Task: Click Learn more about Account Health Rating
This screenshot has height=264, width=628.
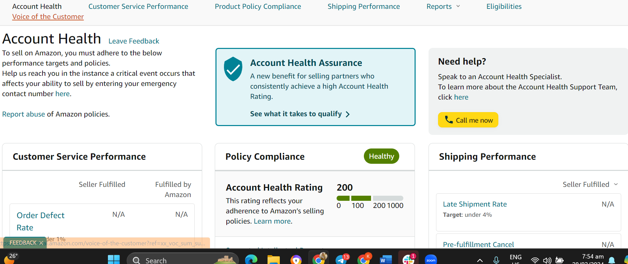Action: point(272,221)
